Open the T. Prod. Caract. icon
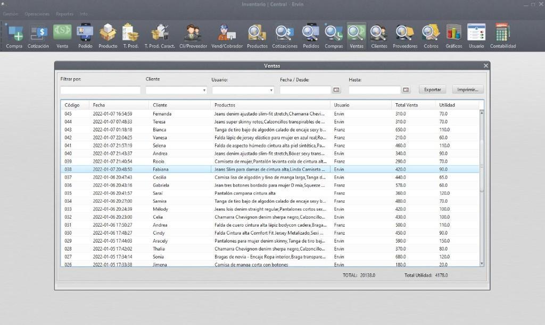Viewport: 545px width, 325px height. point(160,36)
